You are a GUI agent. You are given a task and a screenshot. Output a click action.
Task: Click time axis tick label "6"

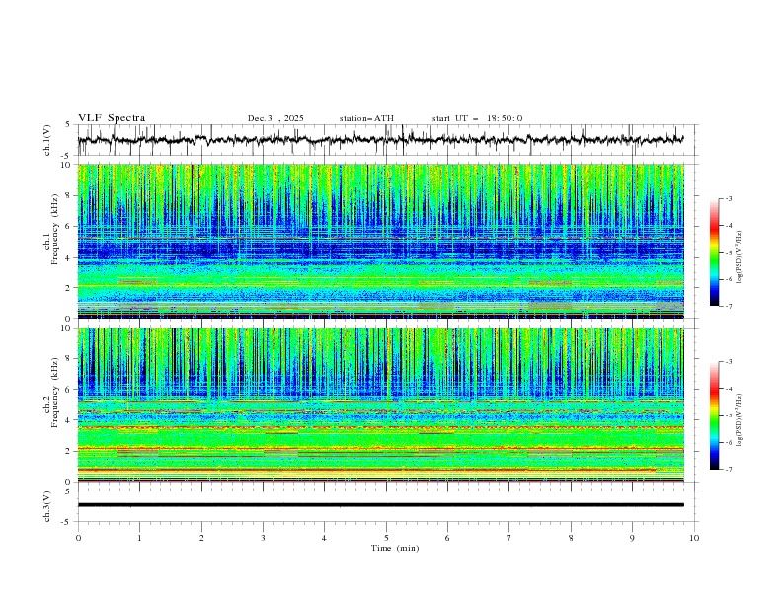click(x=447, y=538)
